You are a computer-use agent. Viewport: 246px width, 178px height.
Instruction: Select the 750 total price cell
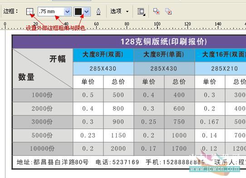[179, 122]
